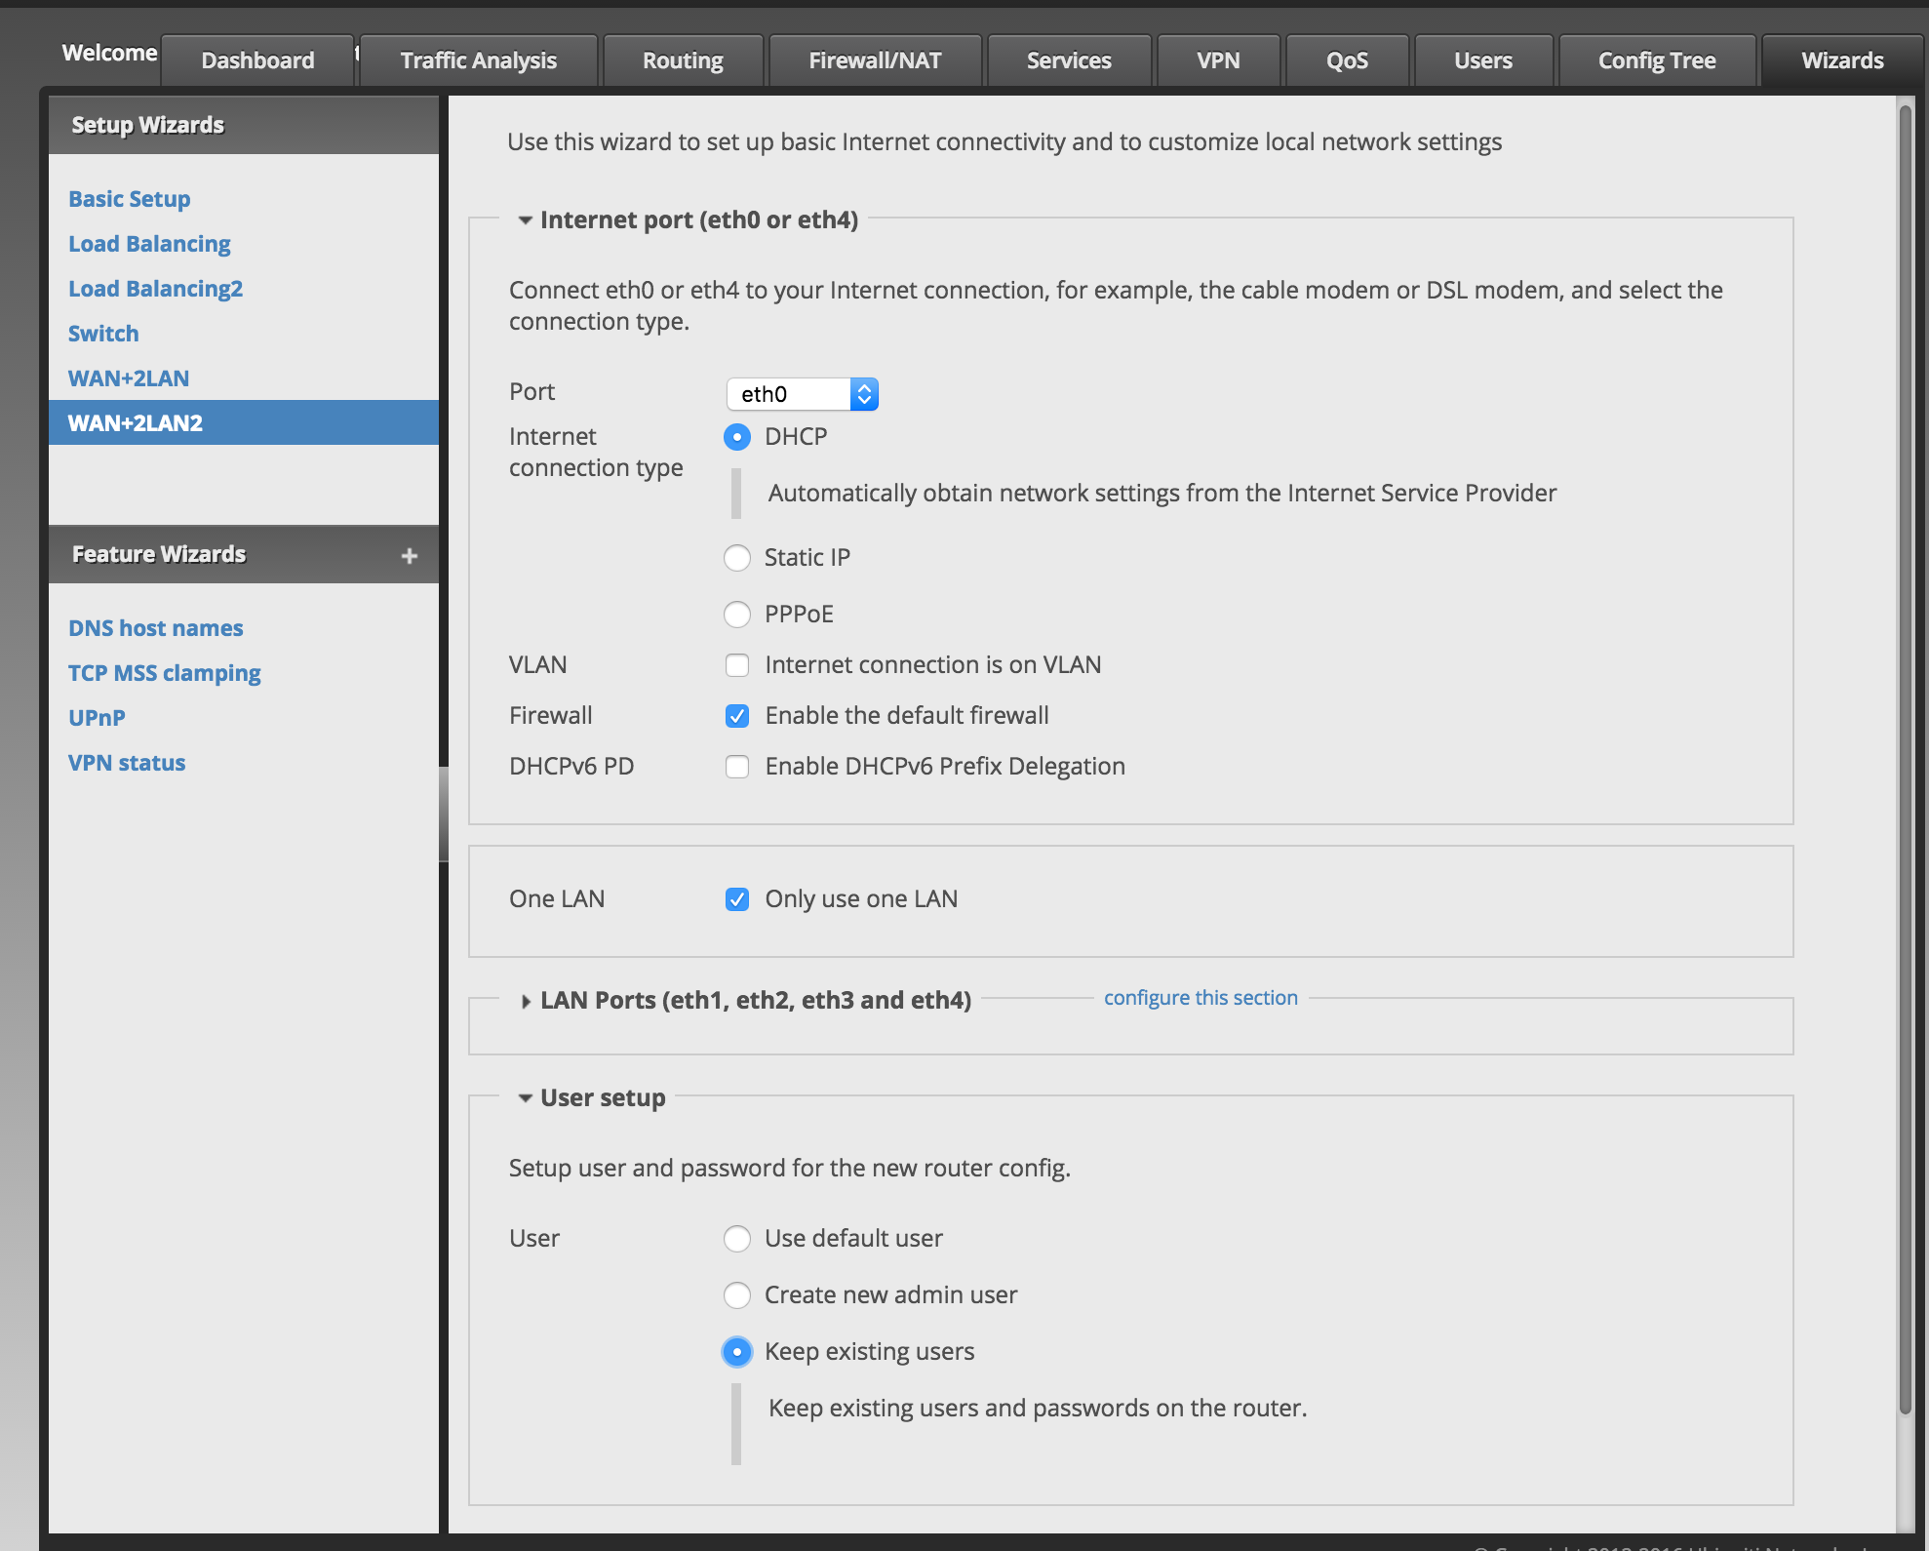Viewport: 1929px width, 1551px height.
Task: Toggle Enable DHCPv6 Prefix Delegation
Action: (x=736, y=766)
